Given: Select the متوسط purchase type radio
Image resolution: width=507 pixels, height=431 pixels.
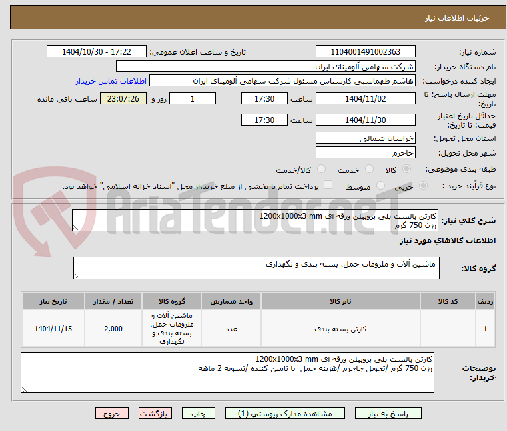Looking at the screenshot, I should point(381,186).
